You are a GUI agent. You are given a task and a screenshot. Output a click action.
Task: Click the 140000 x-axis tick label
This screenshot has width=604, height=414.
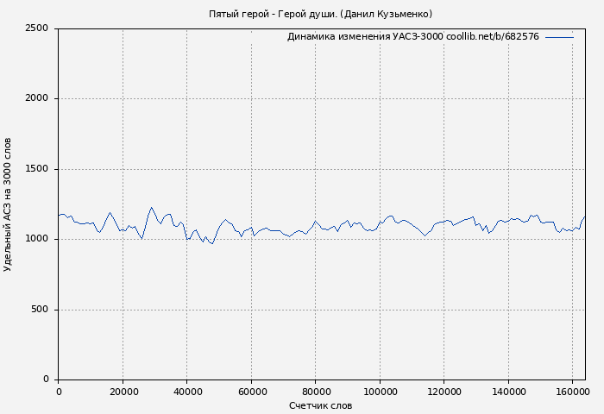[508, 392]
